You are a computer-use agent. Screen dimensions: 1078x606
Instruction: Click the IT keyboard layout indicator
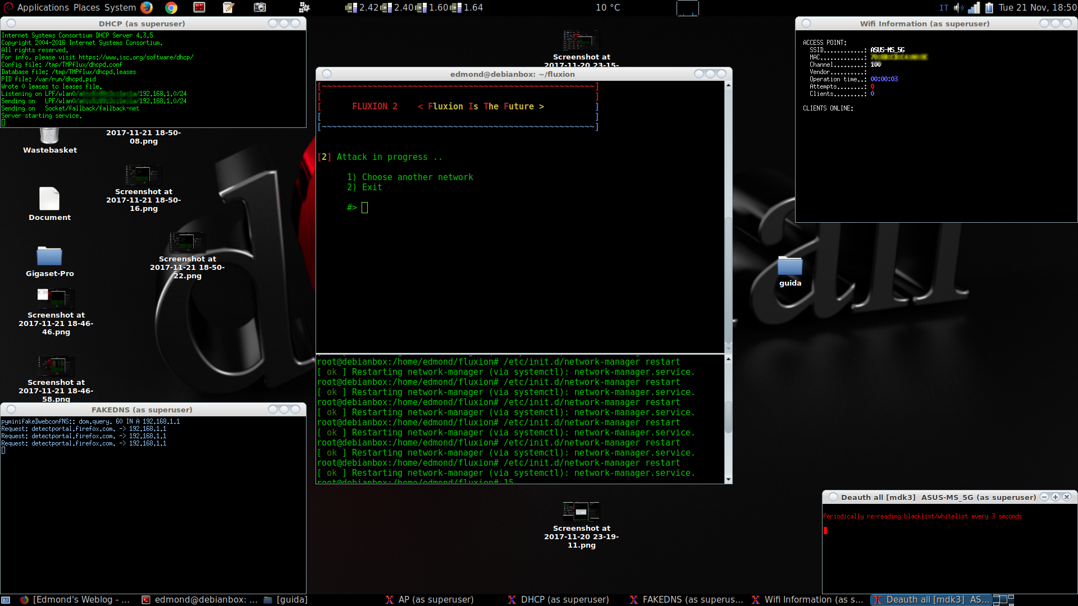pyautogui.click(x=943, y=7)
